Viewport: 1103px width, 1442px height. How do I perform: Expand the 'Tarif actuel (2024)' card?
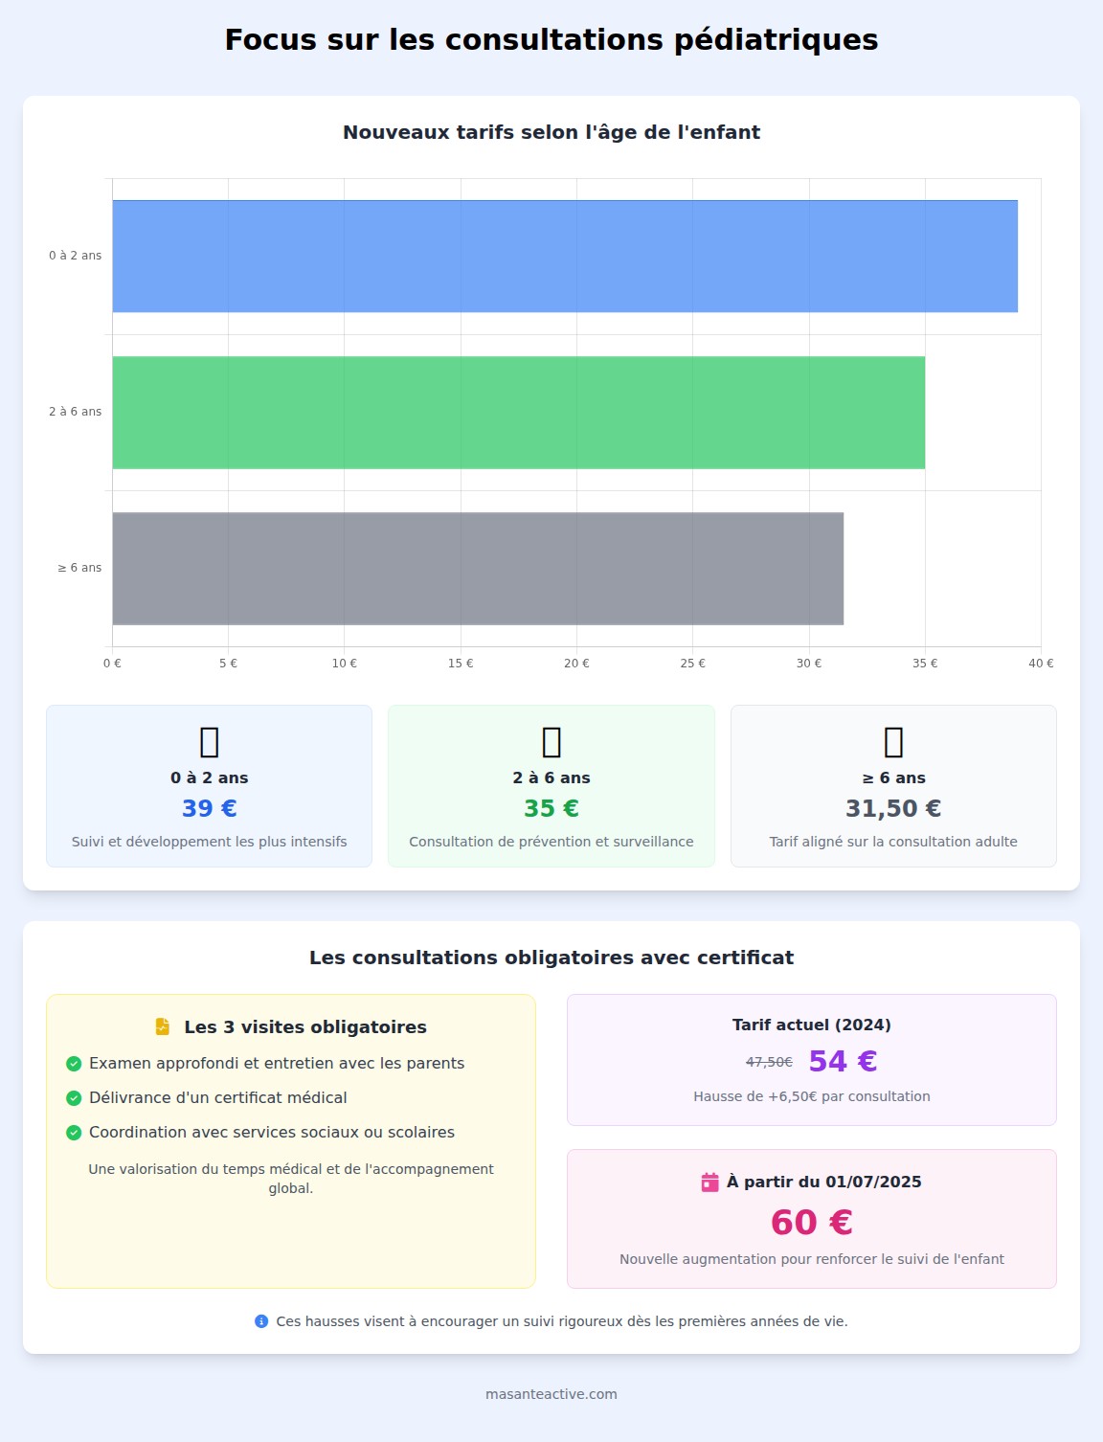[x=811, y=1057]
